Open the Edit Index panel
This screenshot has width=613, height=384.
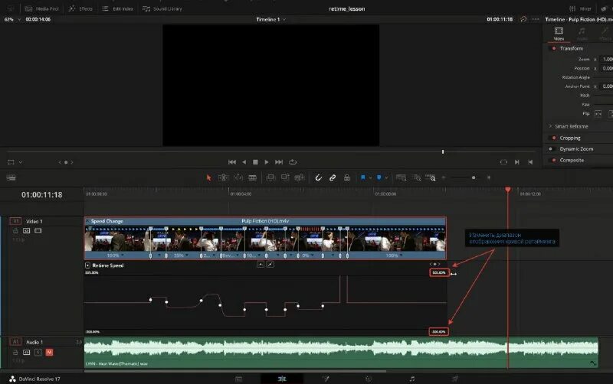(118, 8)
